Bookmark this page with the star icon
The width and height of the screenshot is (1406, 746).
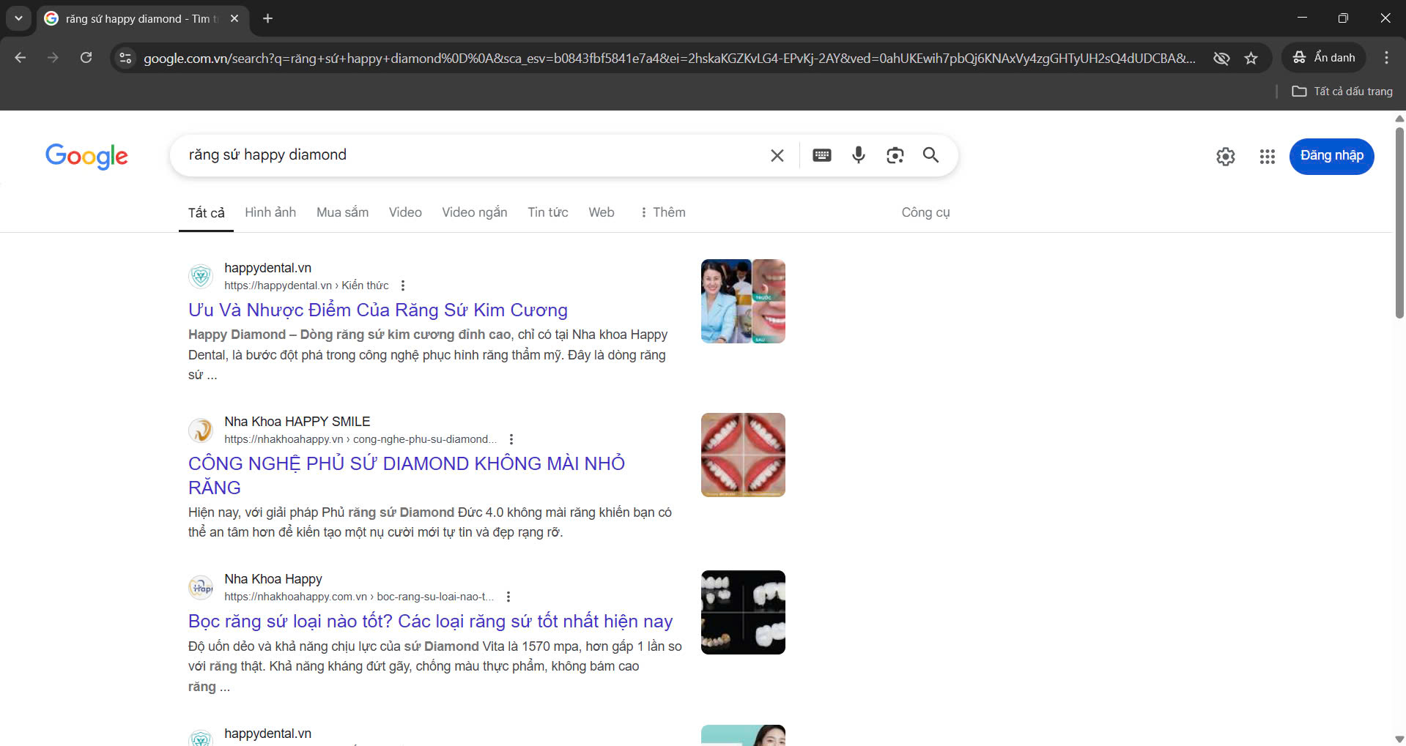pos(1251,58)
